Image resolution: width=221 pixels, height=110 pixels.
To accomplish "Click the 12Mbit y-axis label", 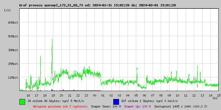I will [13, 77].
